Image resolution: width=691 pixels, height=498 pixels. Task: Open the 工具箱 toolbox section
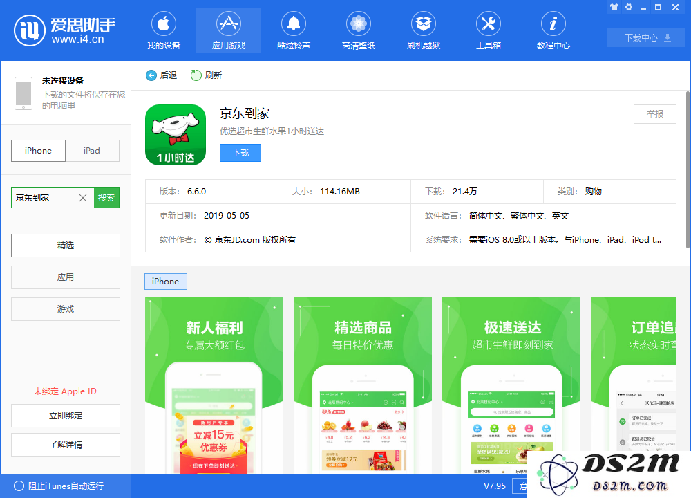489,30
